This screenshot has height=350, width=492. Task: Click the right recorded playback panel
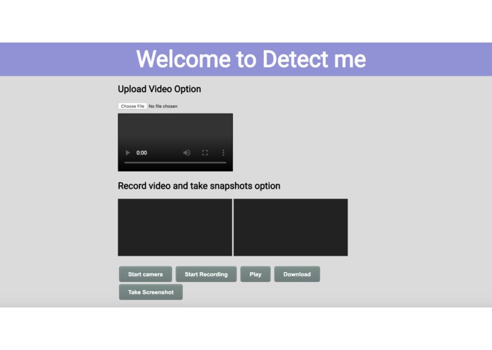(290, 227)
